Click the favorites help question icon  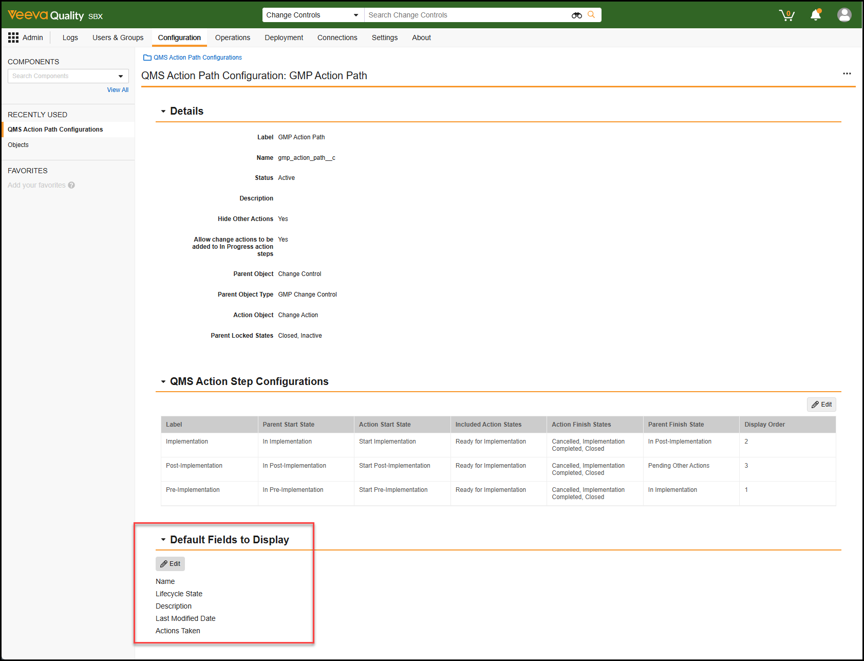[x=71, y=185]
